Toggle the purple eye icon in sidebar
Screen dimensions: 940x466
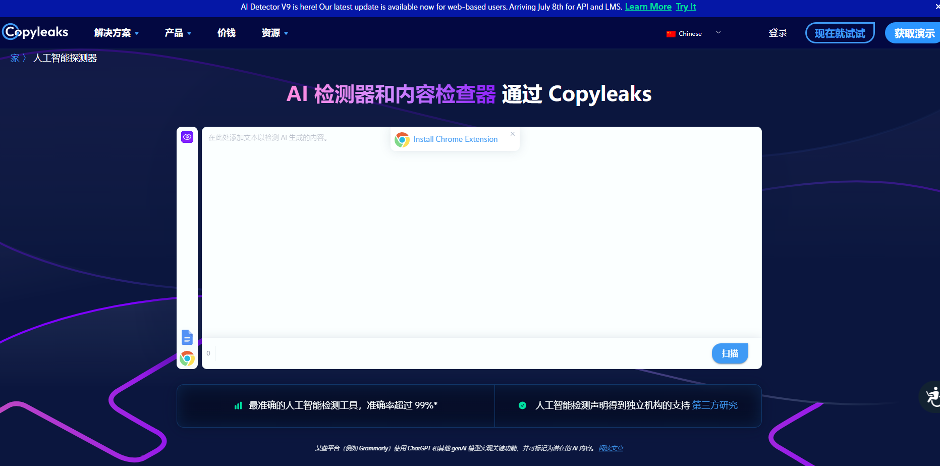187,137
